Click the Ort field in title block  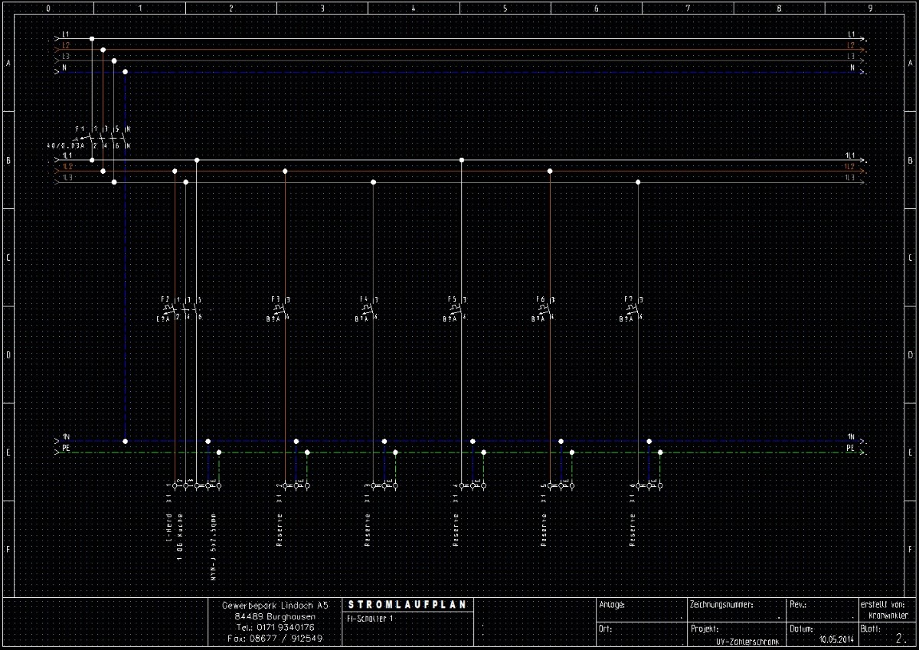tap(641, 632)
